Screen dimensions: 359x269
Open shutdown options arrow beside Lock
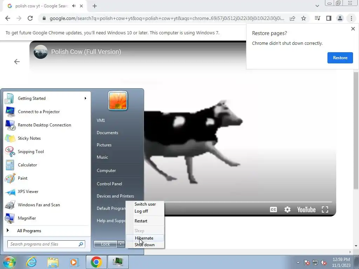[121, 244]
